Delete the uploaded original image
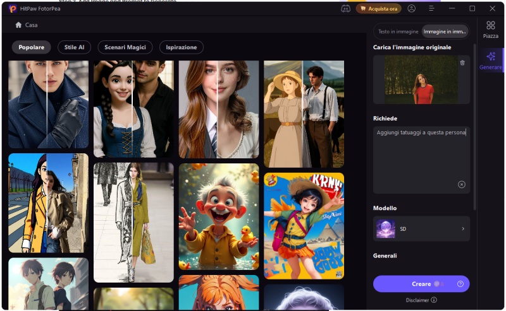506x311 pixels. pos(462,63)
